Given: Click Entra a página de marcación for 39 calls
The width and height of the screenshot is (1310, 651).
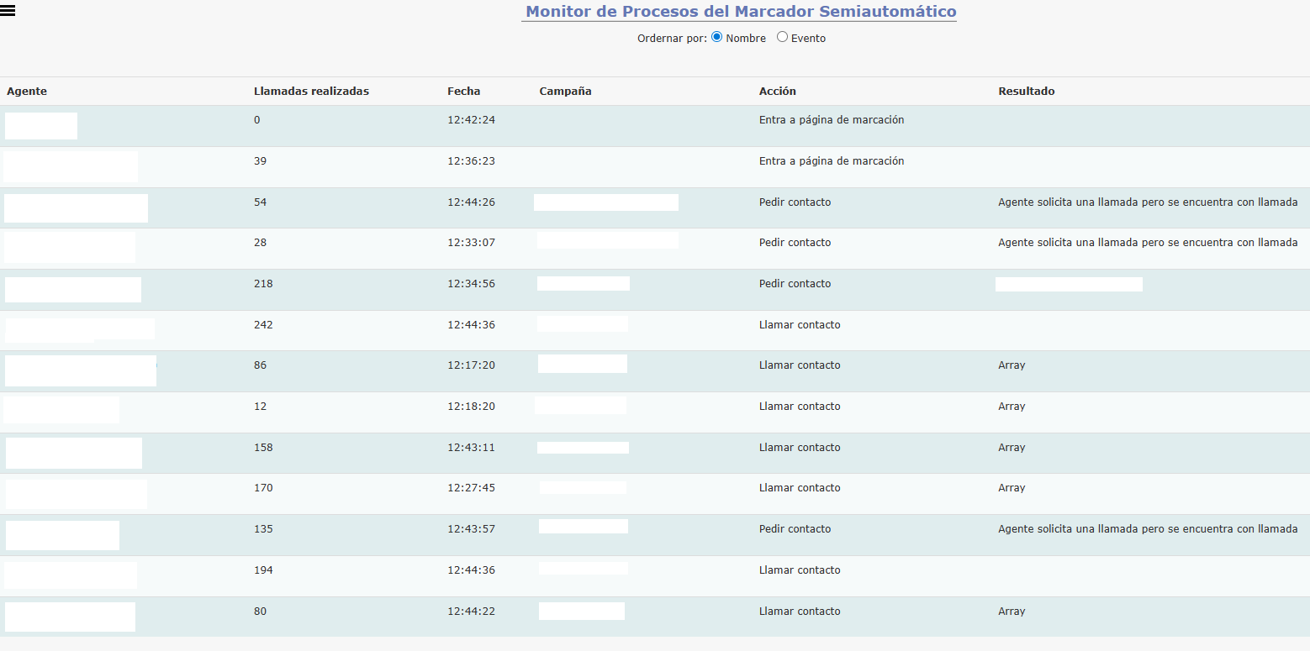Looking at the screenshot, I should click(831, 161).
